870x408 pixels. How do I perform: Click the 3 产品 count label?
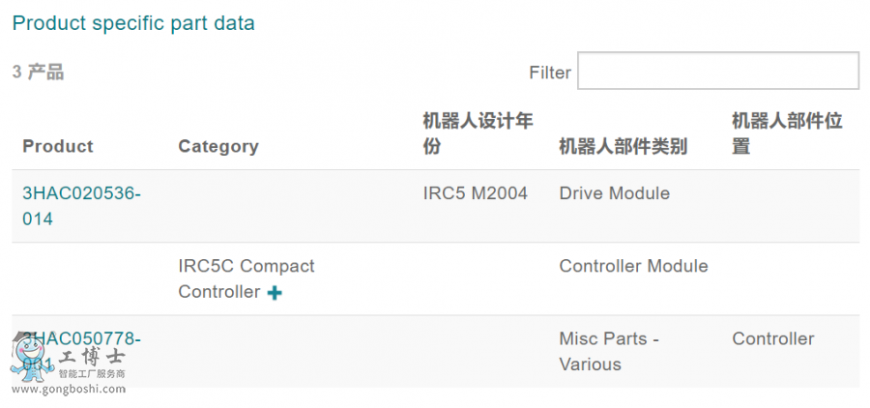coord(38,73)
